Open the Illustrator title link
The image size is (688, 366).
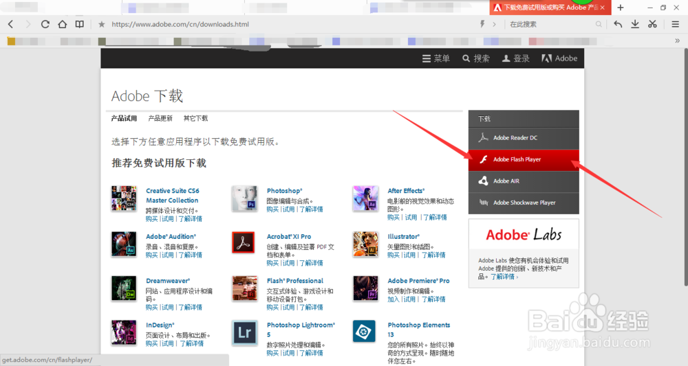[403, 236]
